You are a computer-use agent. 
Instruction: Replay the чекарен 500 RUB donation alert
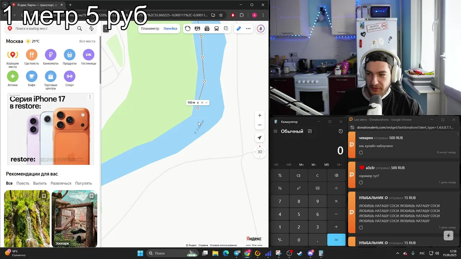tap(361, 153)
